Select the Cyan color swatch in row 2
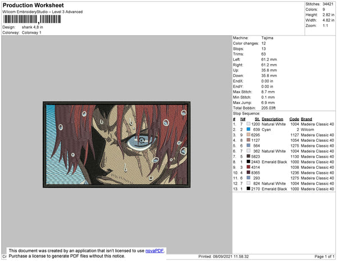Viewport: 337px width, 261px height. pos(248,129)
